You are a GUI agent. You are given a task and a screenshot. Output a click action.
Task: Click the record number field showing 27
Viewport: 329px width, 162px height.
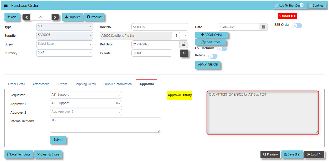tap(41, 17)
